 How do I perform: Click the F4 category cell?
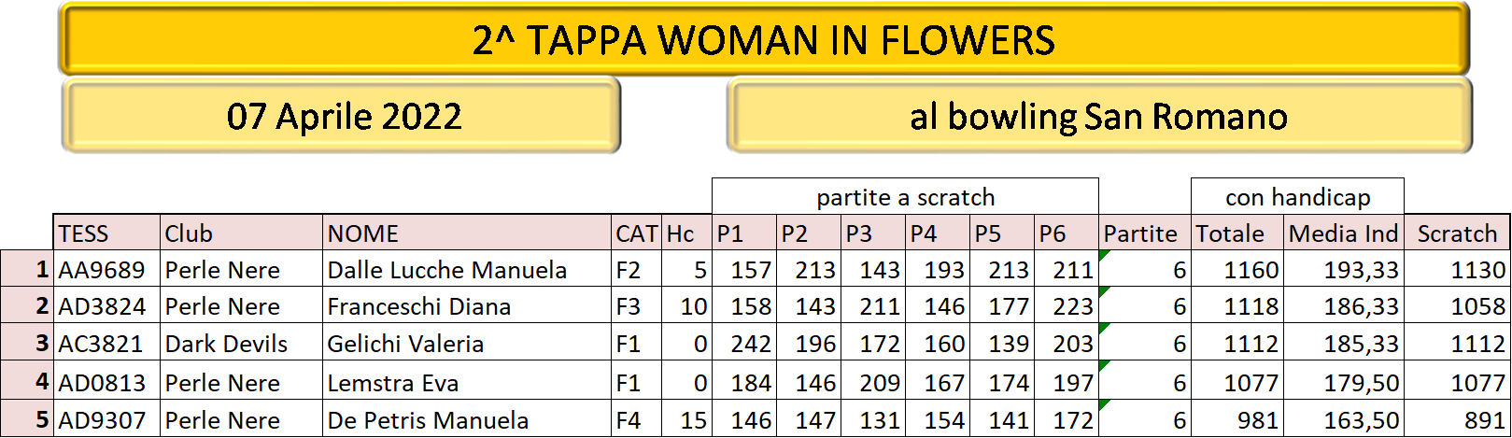click(x=637, y=419)
